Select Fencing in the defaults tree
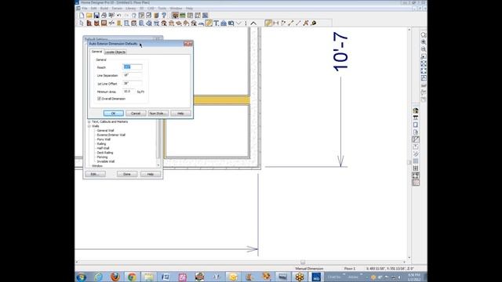502x282 pixels. pos(102,157)
